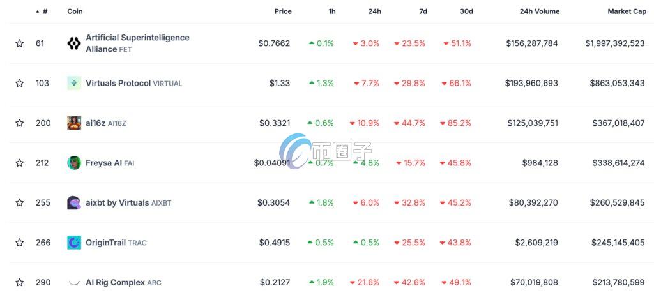Click the Freysa AI coin avatar

[x=74, y=163]
